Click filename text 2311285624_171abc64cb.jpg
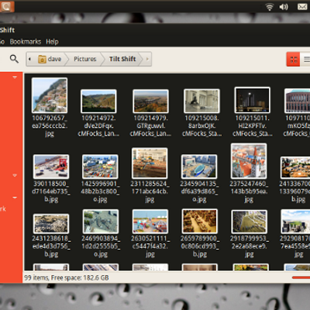 click(150, 191)
